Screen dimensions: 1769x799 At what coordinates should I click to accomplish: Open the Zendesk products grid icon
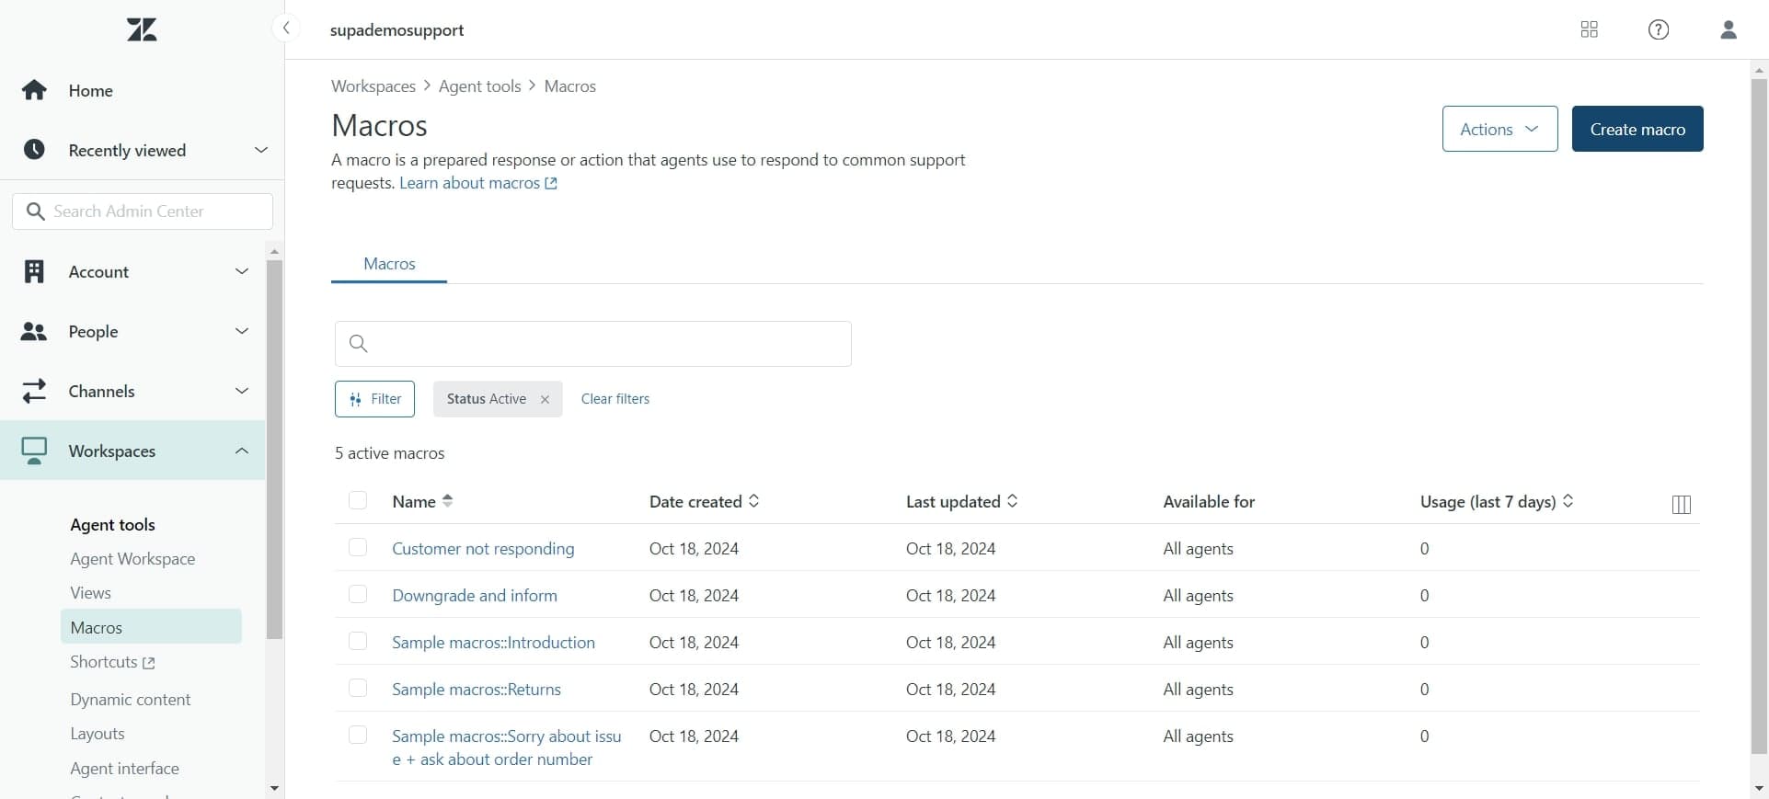pyautogui.click(x=1589, y=29)
